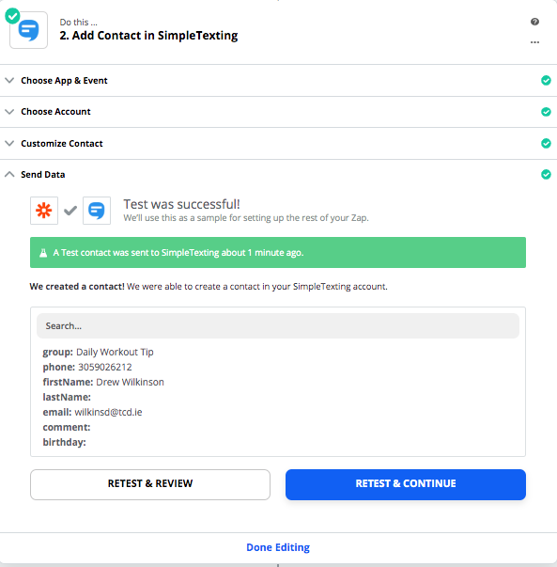Click the Retest & Continue button

click(406, 484)
